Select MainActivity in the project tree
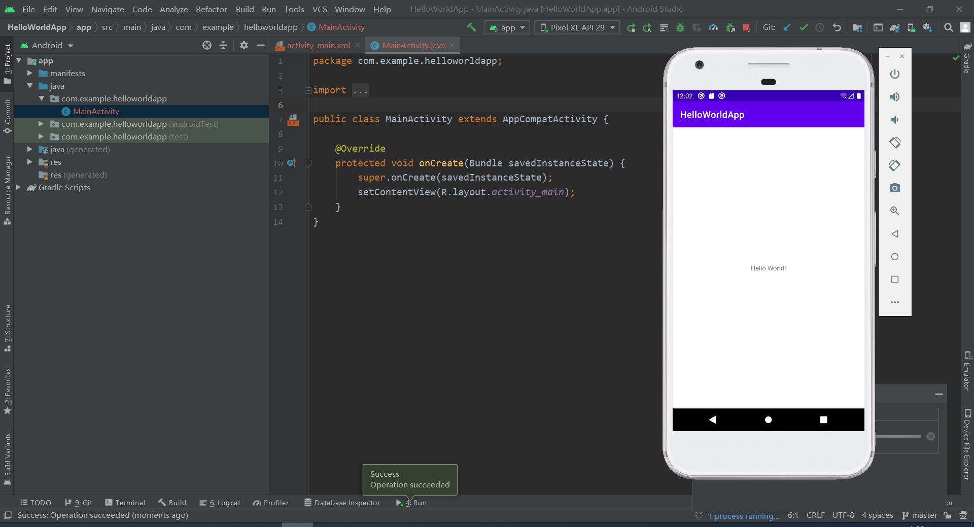 [x=96, y=111]
